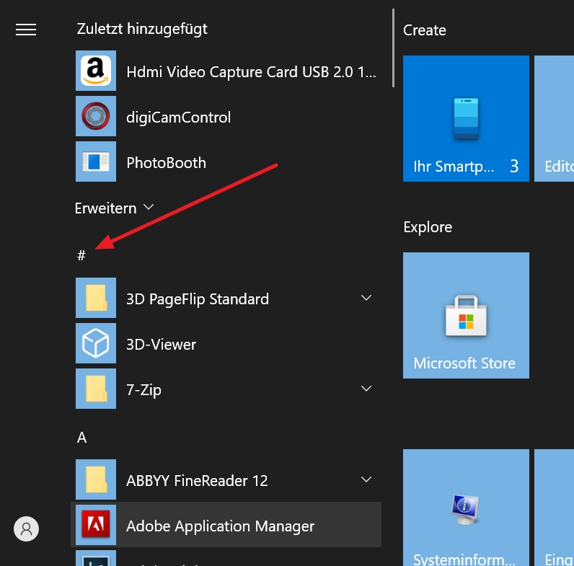Click the app list scrollbar thumb
The height and width of the screenshot is (566, 574).
coord(393,48)
